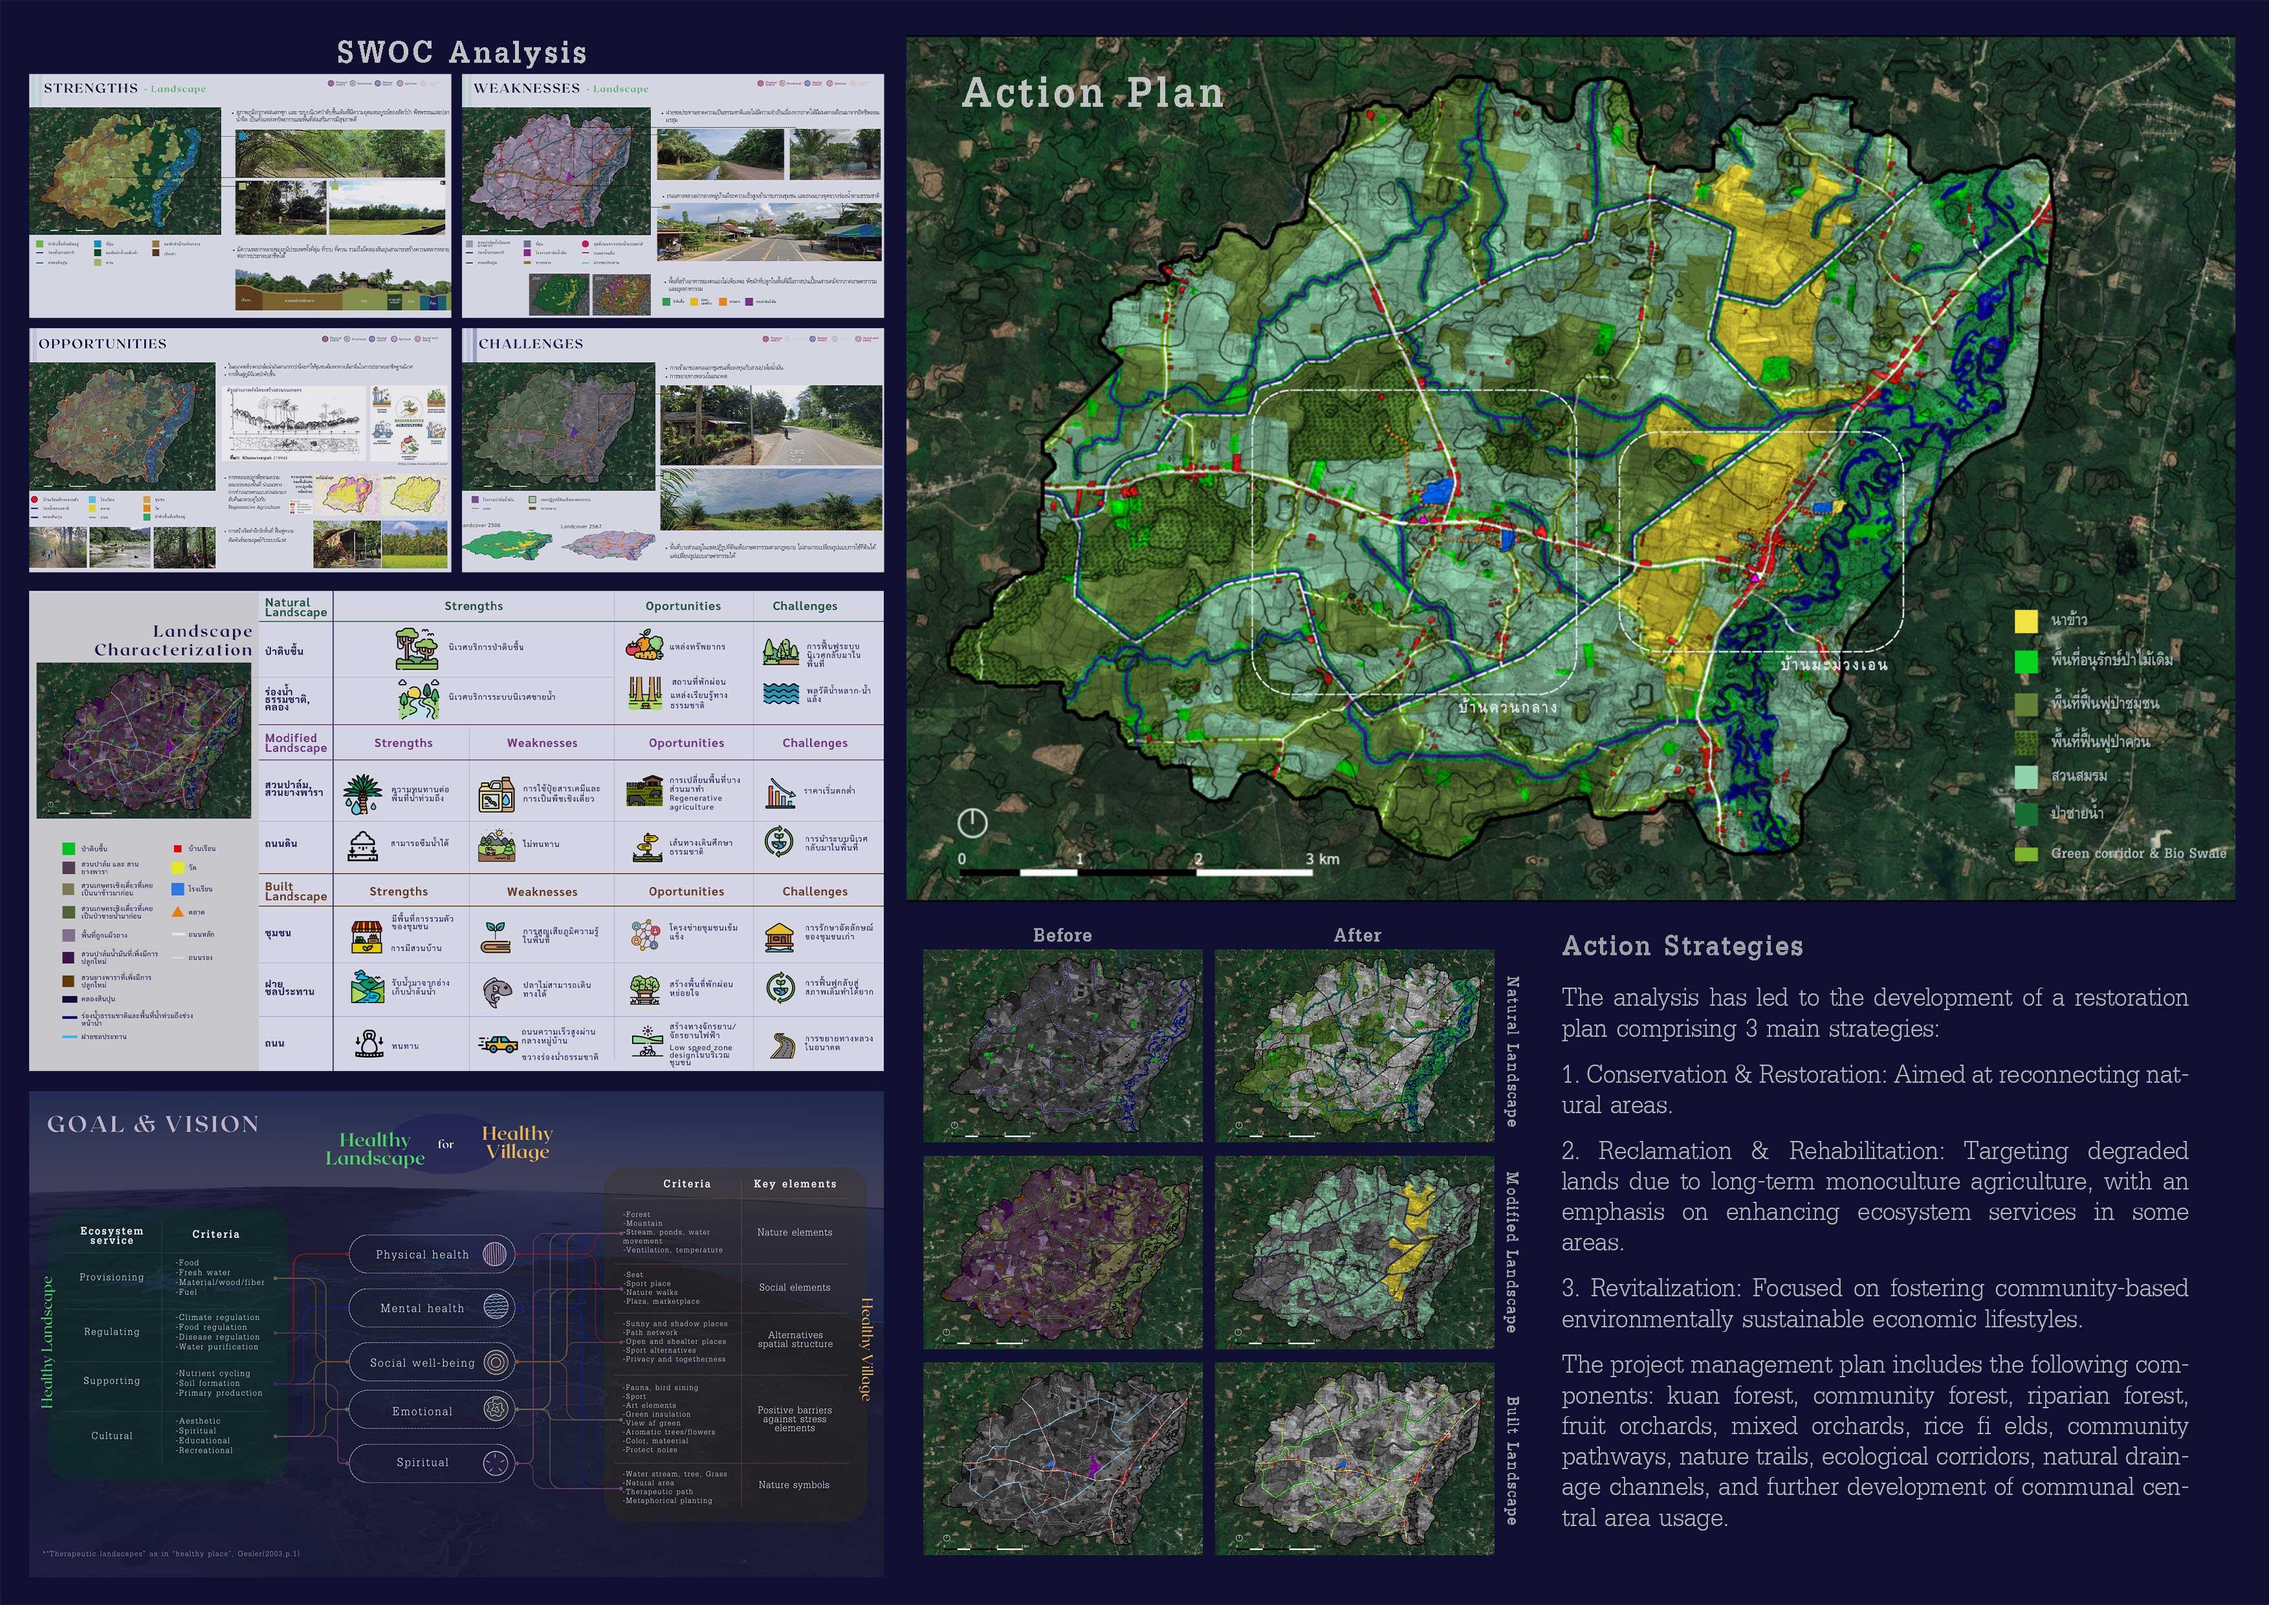Image resolution: width=2269 pixels, height=1605 pixels.
Task: Click the fertilizer chemical jugs icon
Action: pyautogui.click(x=496, y=795)
